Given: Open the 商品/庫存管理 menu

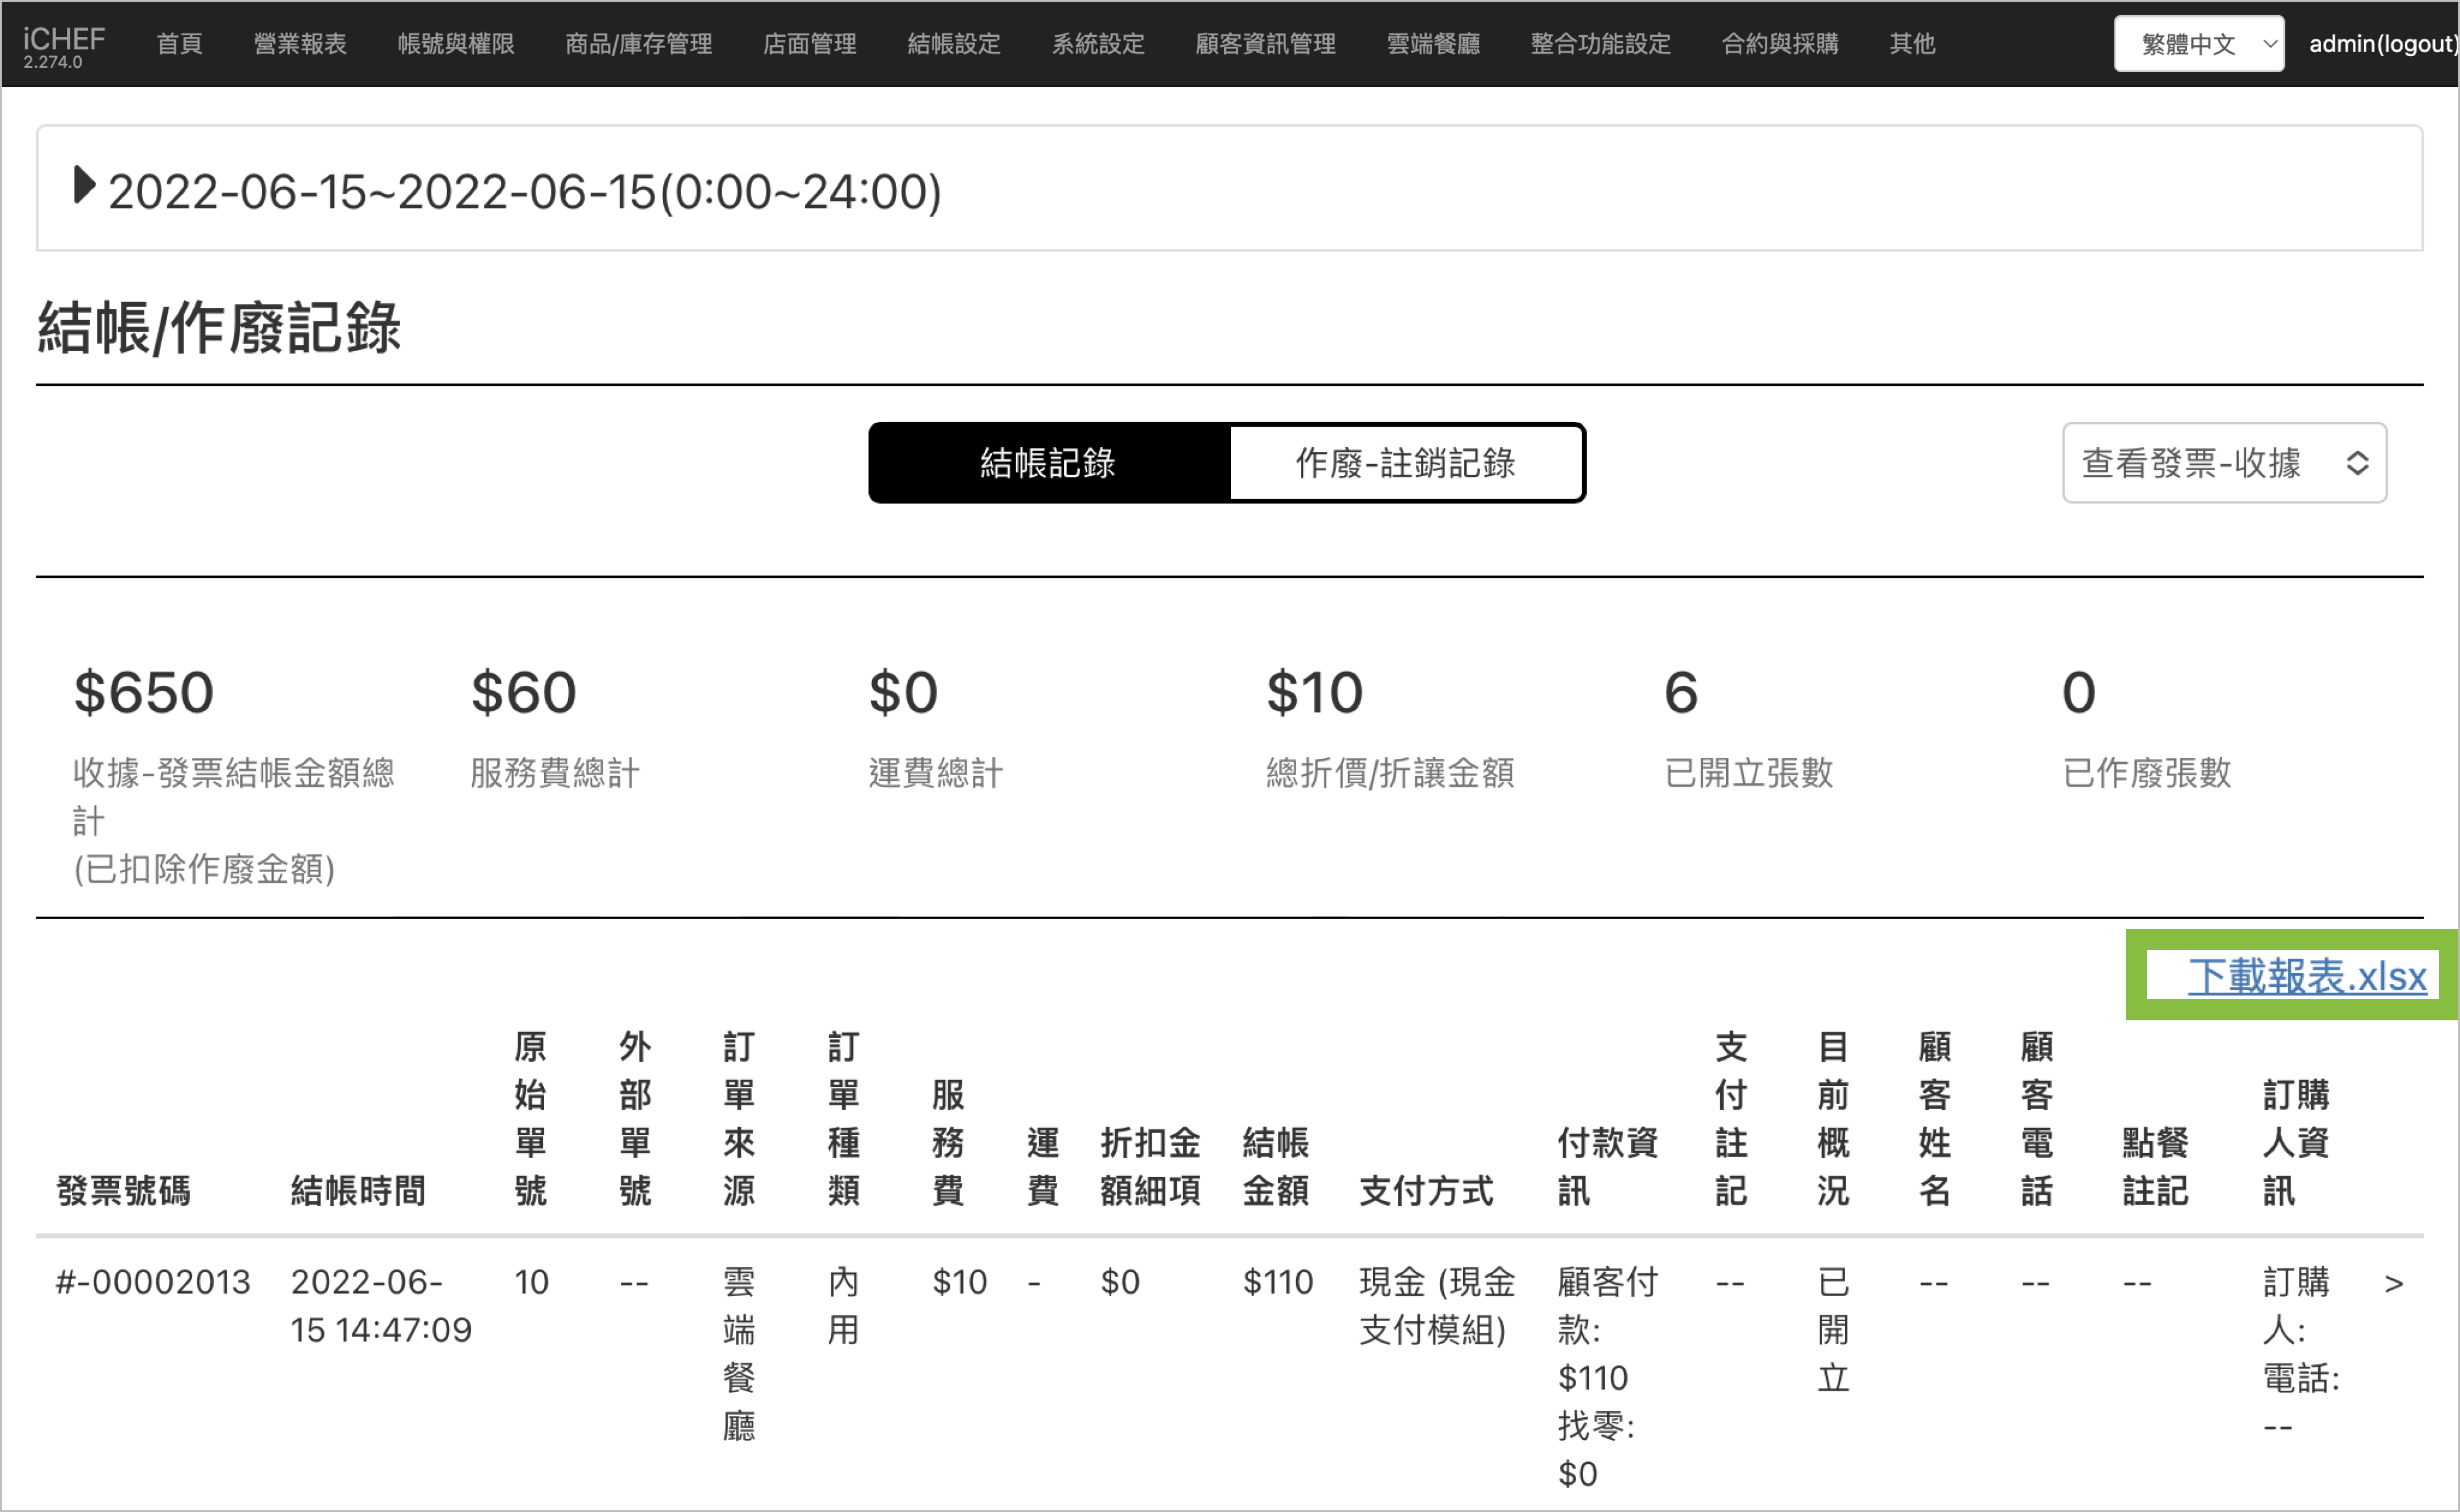Looking at the screenshot, I should coord(638,44).
